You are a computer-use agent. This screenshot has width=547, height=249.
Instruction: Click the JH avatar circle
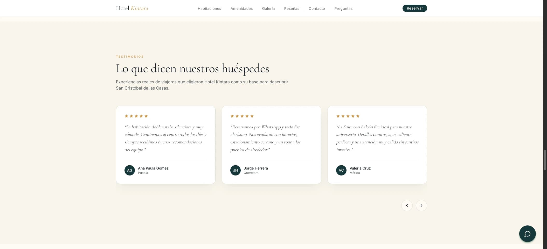[x=236, y=170]
